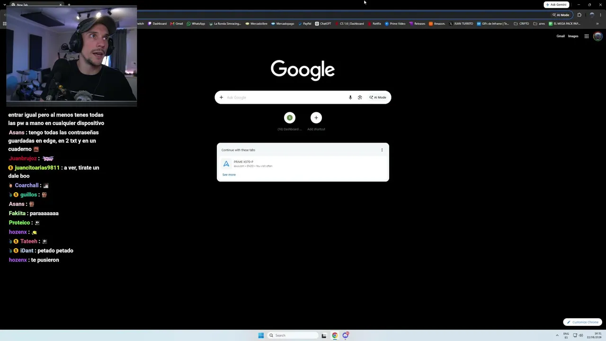This screenshot has width=606, height=341.
Task: Expand the aires bookmarks folder
Action: (x=539, y=24)
